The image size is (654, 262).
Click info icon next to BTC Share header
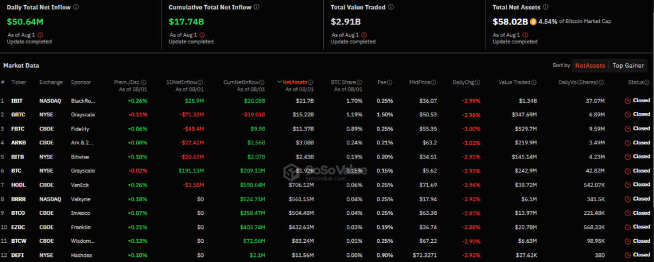coord(360,82)
